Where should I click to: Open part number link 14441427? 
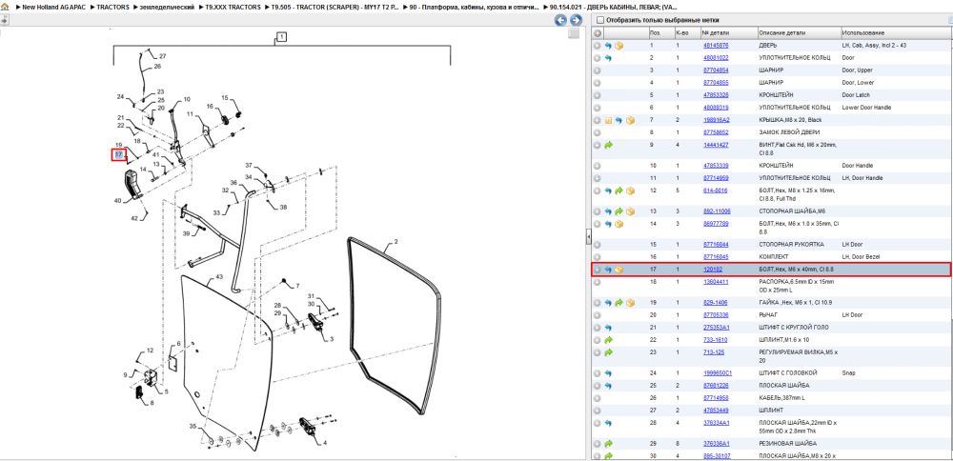716,145
